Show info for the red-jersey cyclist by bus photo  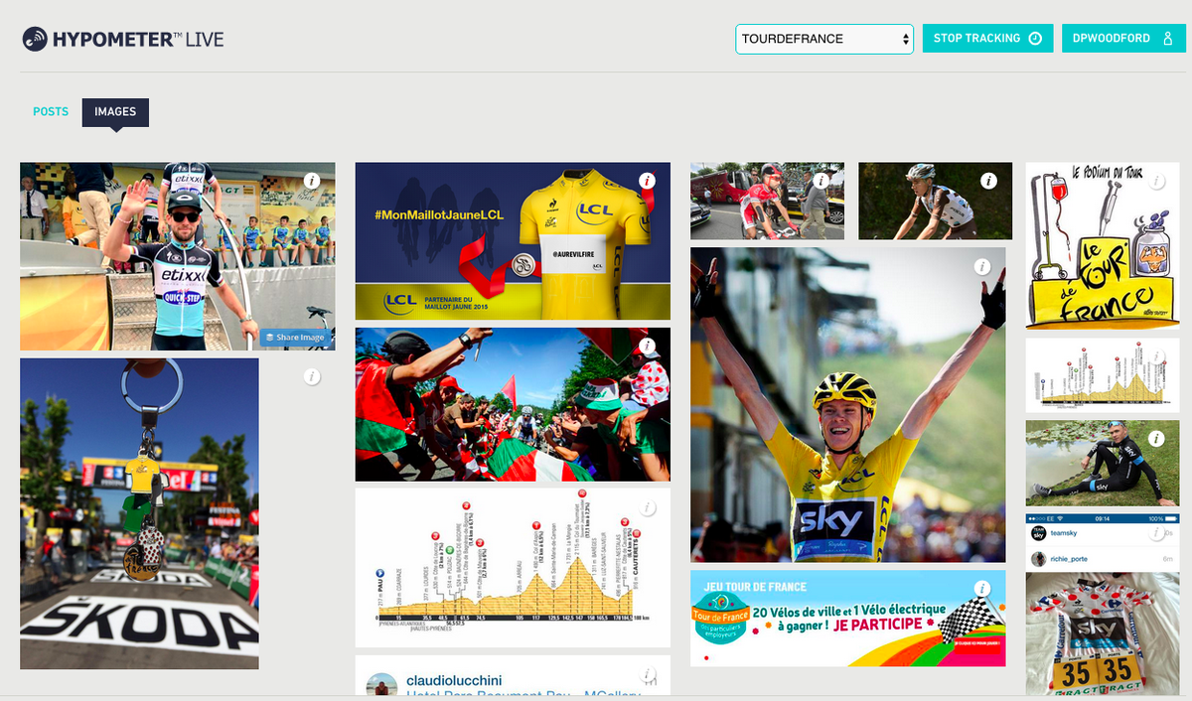(x=821, y=181)
